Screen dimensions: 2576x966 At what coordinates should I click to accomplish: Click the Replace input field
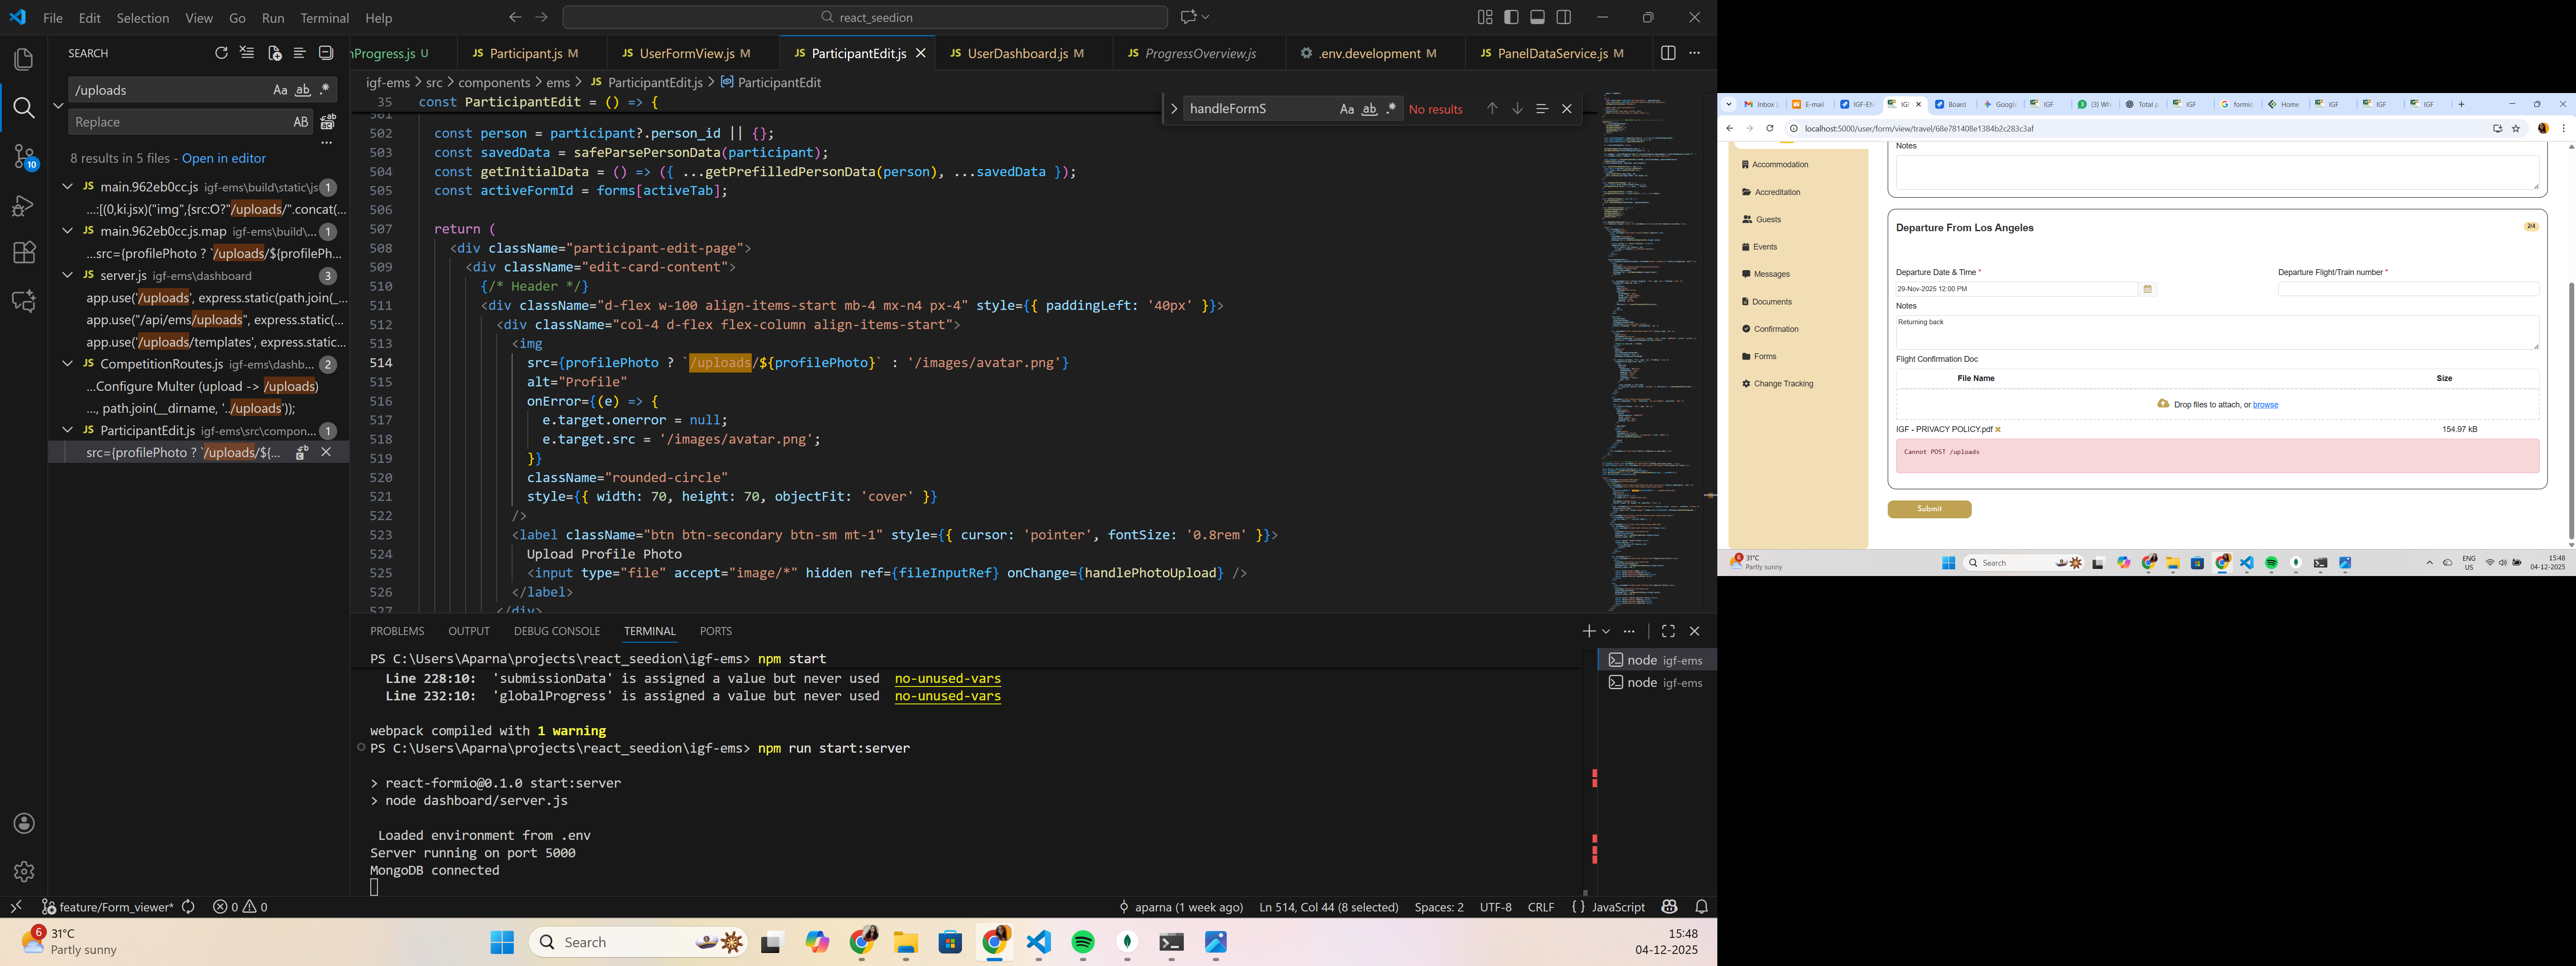(x=175, y=122)
